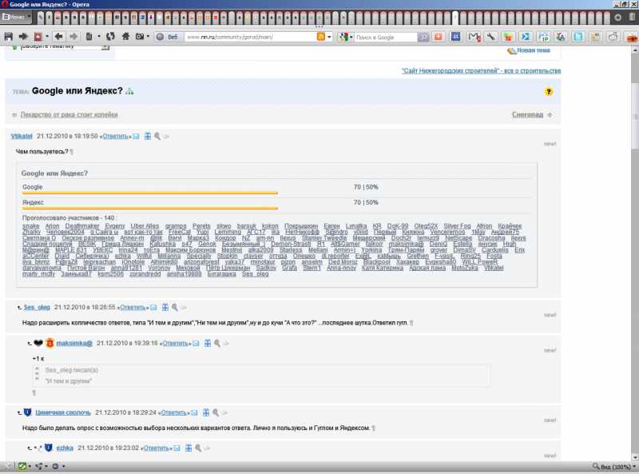Open the closed tabs trash icon
Screen dimensions: 639x474
tap(632, 17)
